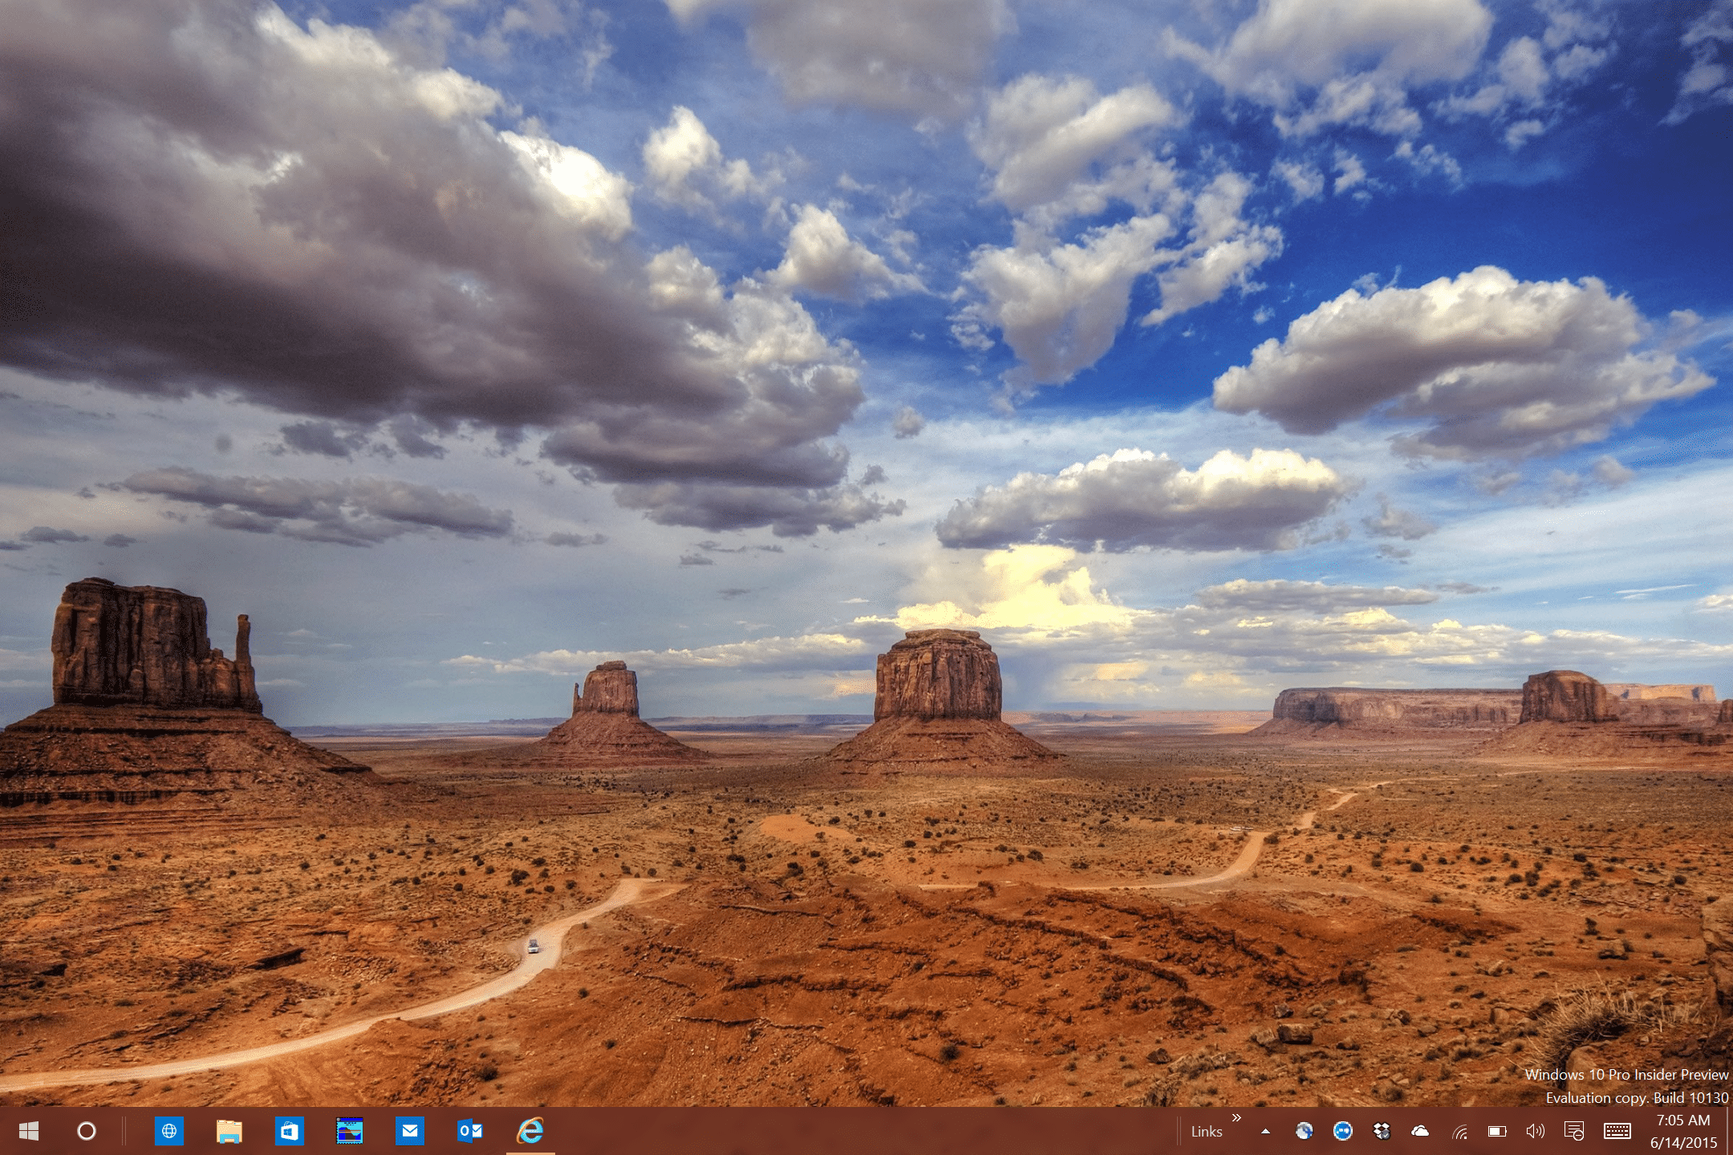Open File Explorer from the taskbar

(x=229, y=1131)
